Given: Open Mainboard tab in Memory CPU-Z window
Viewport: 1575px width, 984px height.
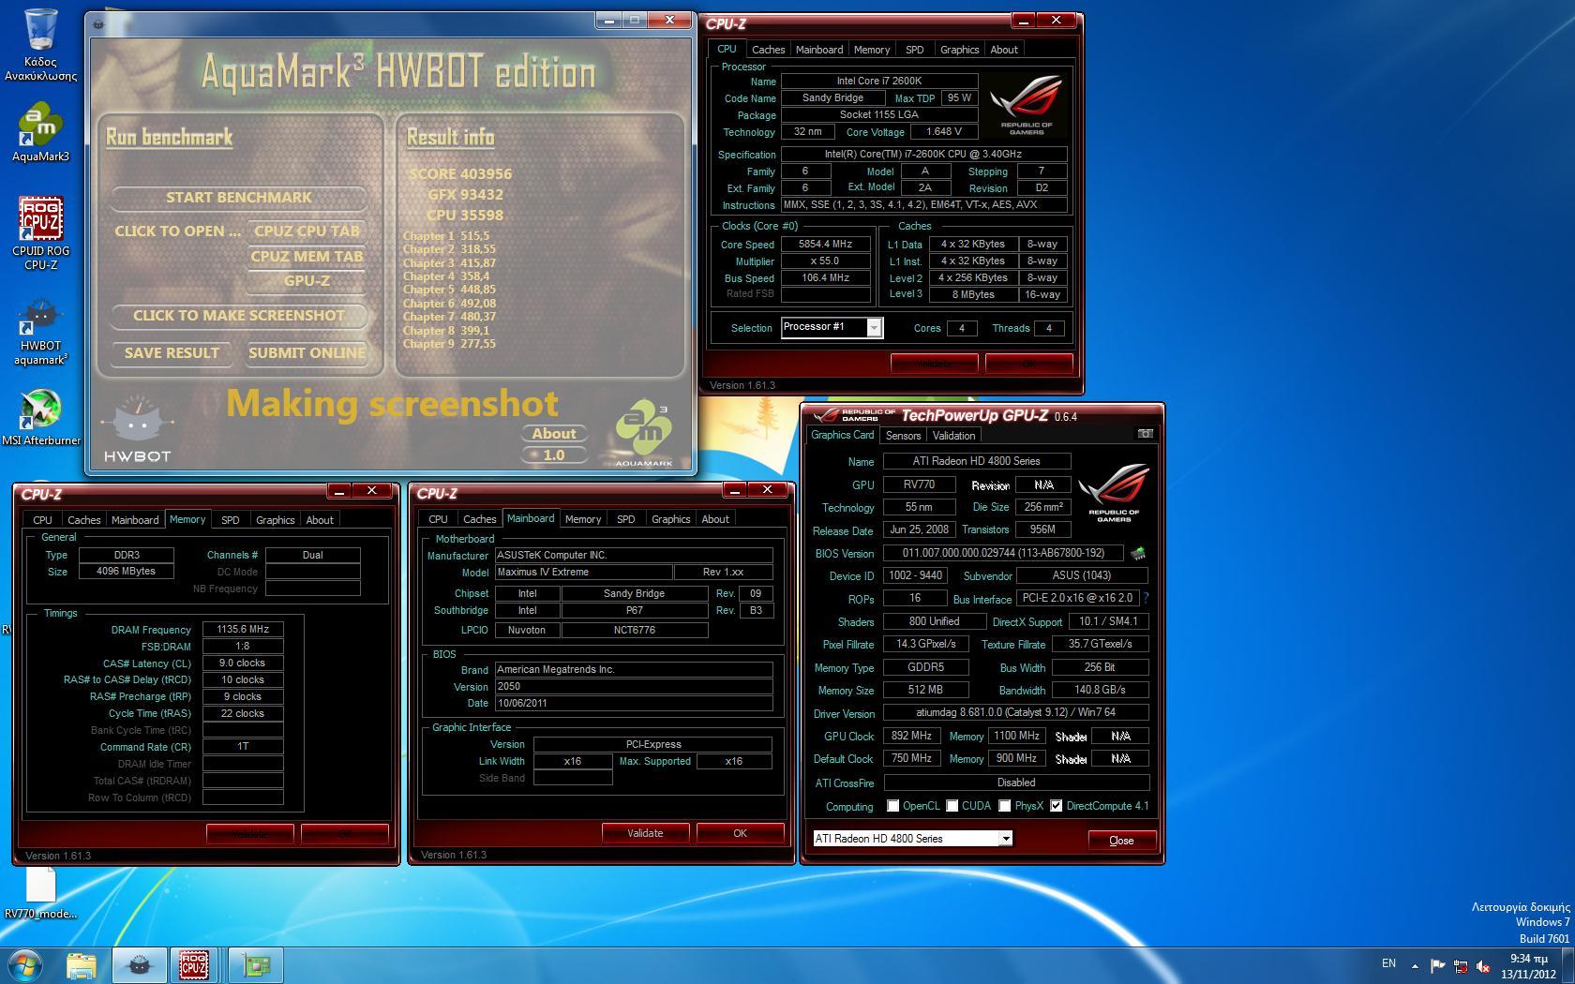Looking at the screenshot, I should point(135,520).
